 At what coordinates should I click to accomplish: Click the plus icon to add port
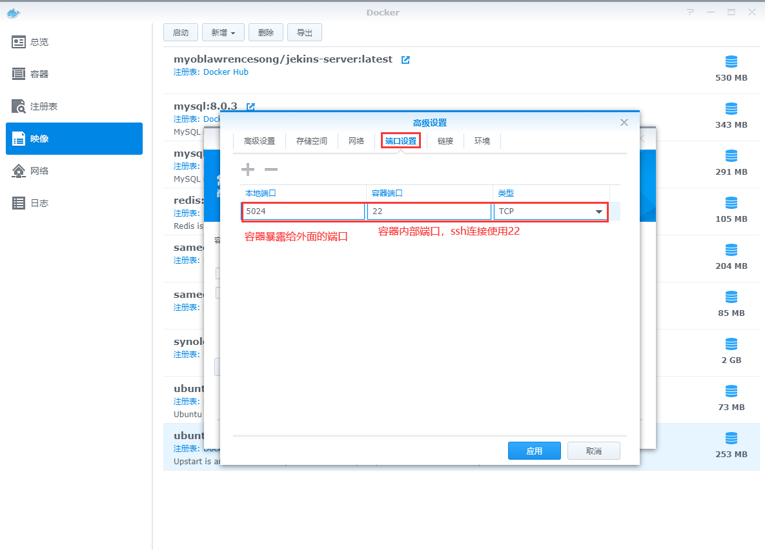pyautogui.click(x=248, y=170)
